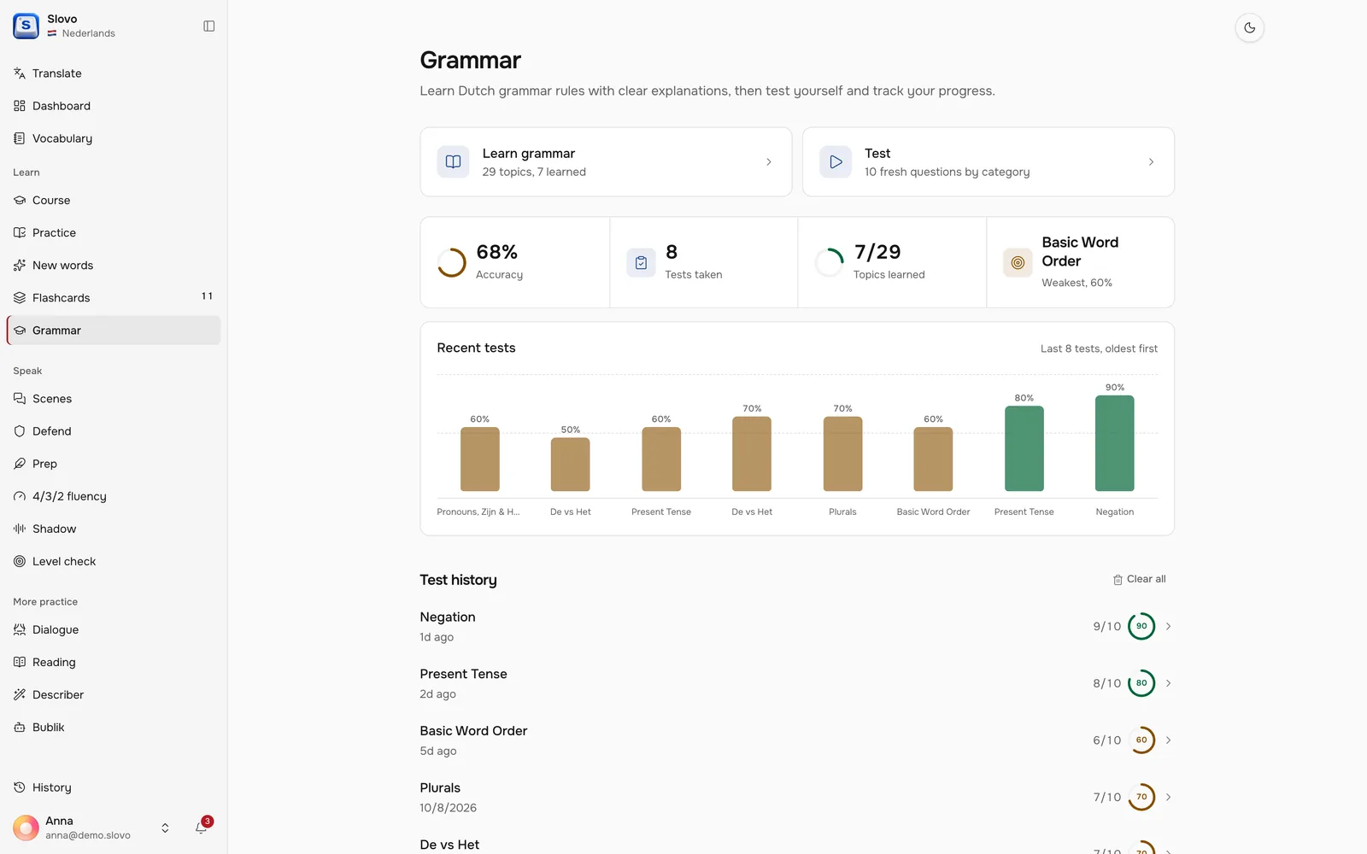The width and height of the screenshot is (1367, 854).
Task: Click the 7/29 topics progress ring
Action: click(x=829, y=262)
